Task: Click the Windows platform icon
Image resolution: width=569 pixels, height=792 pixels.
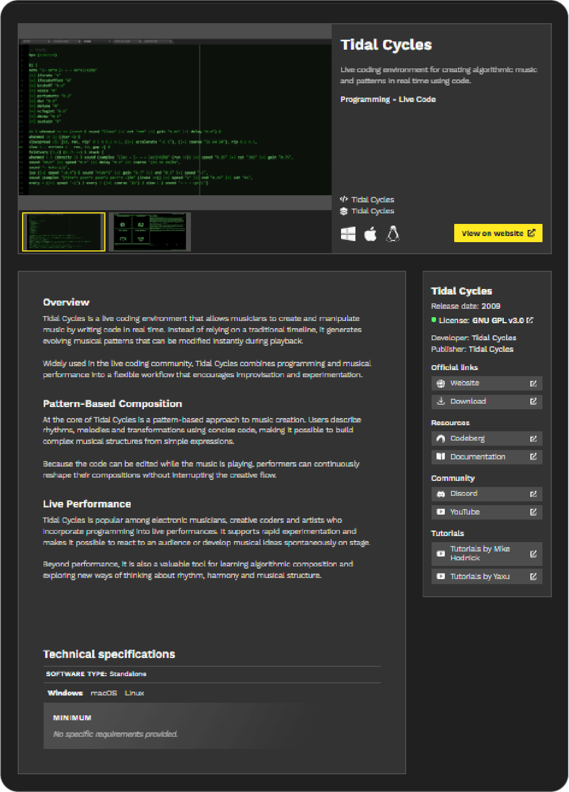Action: click(348, 234)
